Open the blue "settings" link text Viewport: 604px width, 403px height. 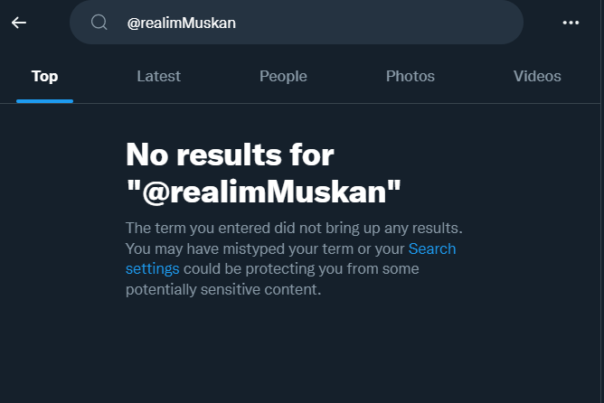[x=152, y=269]
